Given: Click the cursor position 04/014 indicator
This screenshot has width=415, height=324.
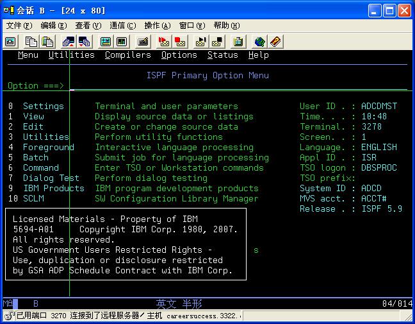Looking at the screenshot, I should point(397,303).
